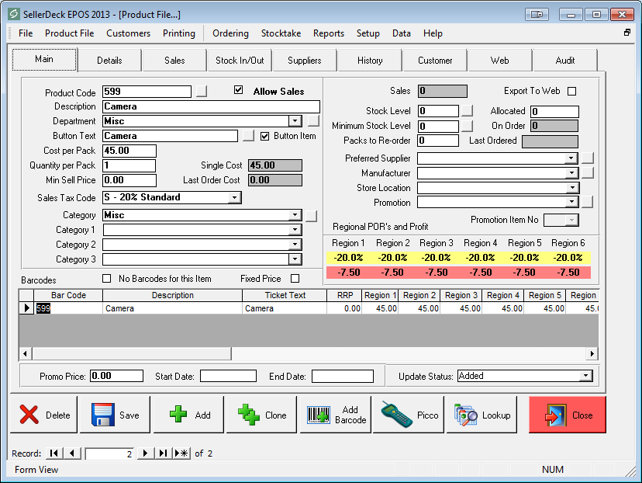Click the Add Barcode icon
The width and height of the screenshot is (642, 483).
[x=319, y=415]
